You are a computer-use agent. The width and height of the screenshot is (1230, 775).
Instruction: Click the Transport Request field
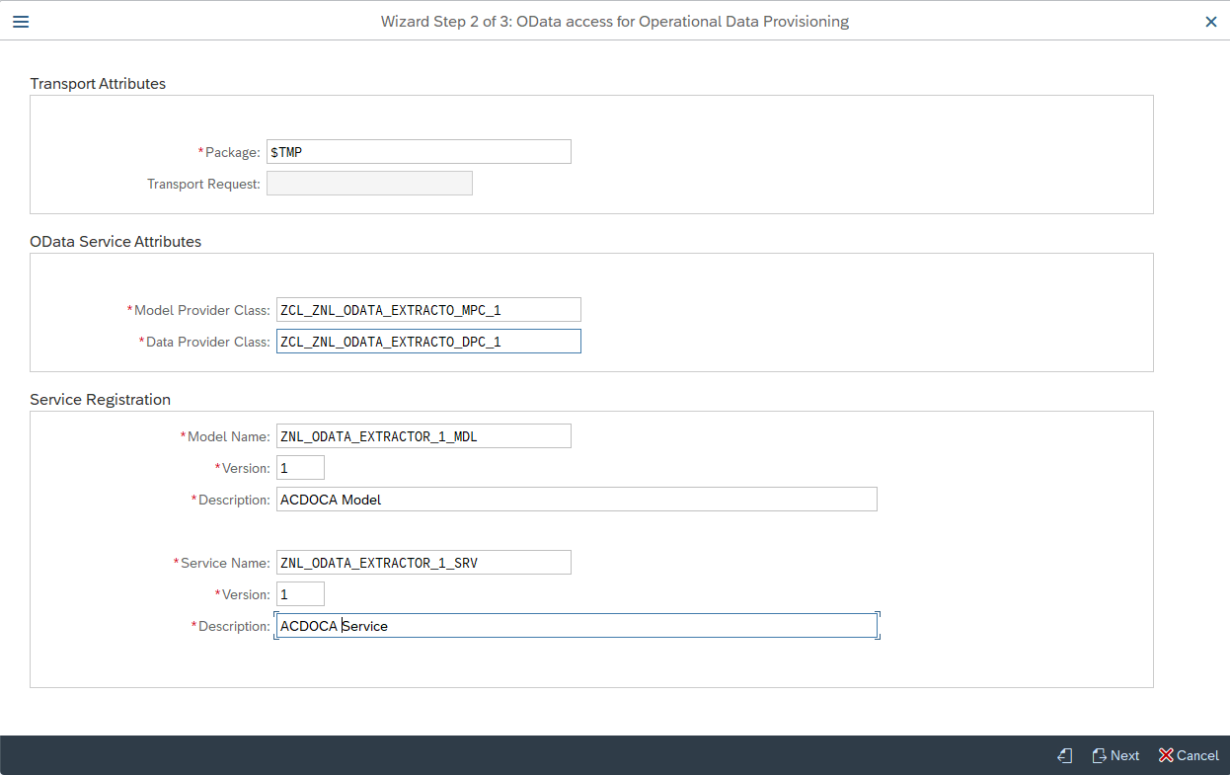click(x=369, y=183)
